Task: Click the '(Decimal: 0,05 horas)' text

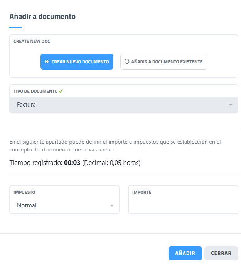Action: [x=111, y=163]
